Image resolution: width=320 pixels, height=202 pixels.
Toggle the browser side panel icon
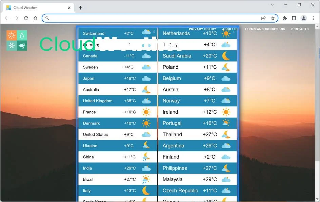click(x=294, y=18)
